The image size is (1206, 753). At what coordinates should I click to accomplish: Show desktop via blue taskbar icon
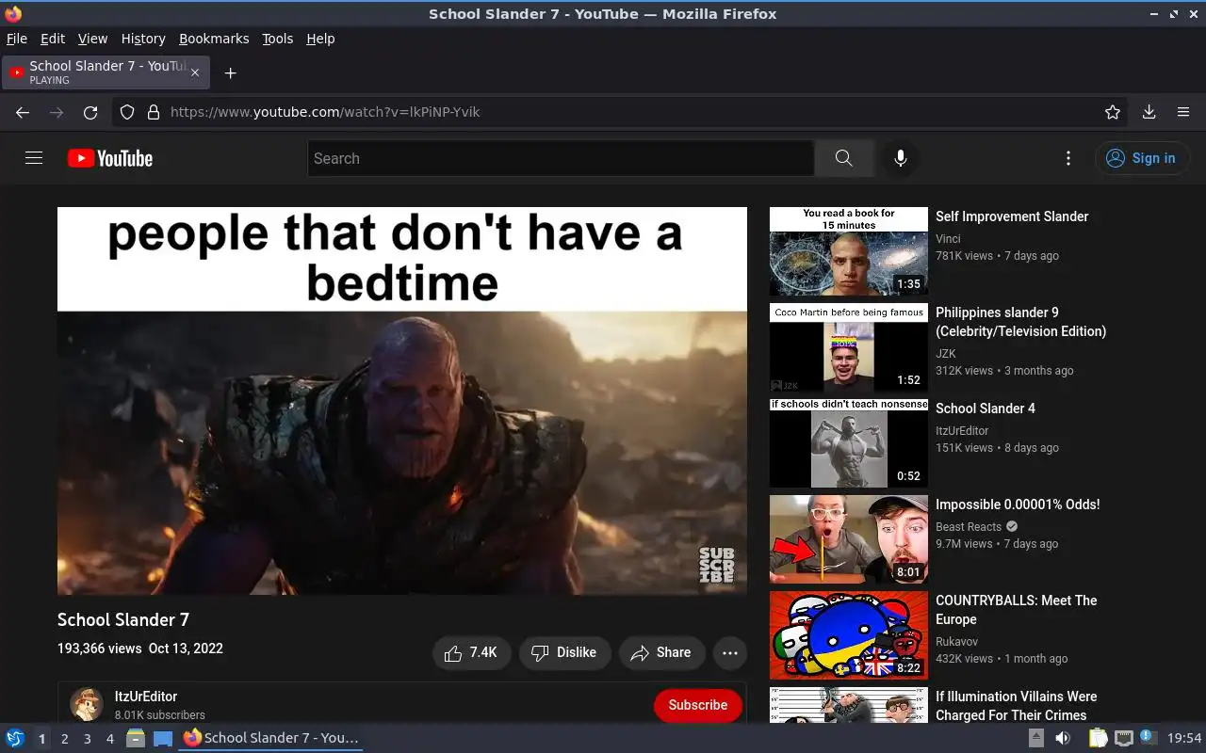point(163,738)
